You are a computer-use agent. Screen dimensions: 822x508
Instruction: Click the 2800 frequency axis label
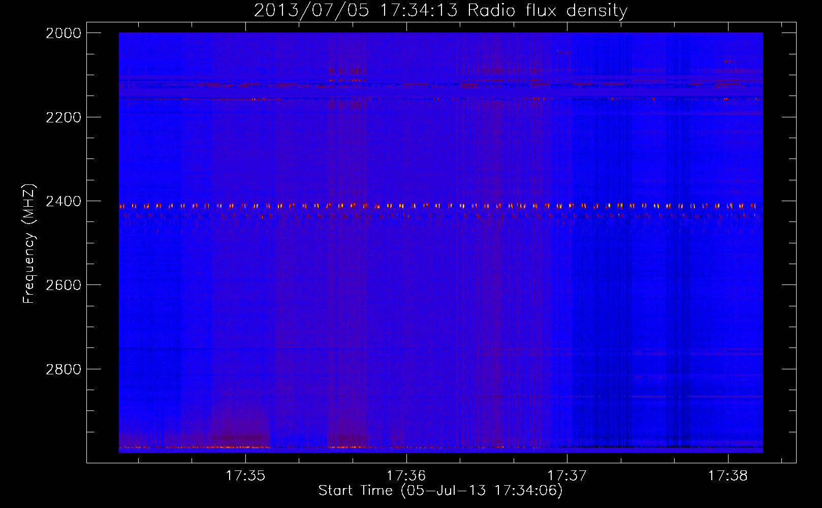[x=63, y=369]
